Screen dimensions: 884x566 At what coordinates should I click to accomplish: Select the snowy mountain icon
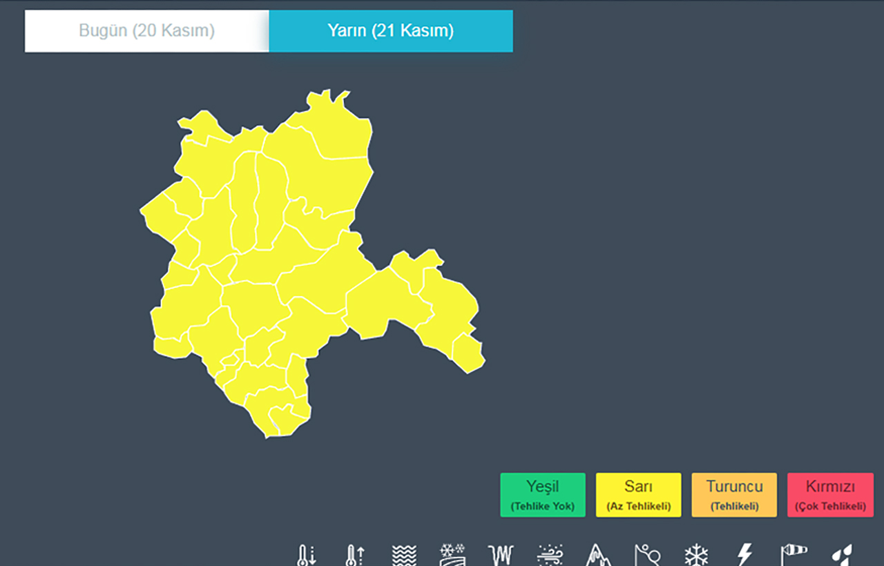click(598, 555)
